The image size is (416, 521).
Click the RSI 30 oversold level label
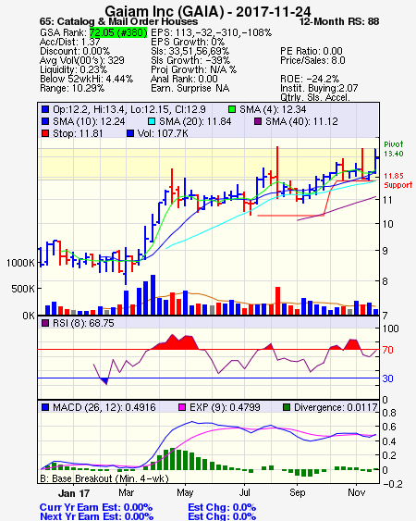click(x=387, y=378)
